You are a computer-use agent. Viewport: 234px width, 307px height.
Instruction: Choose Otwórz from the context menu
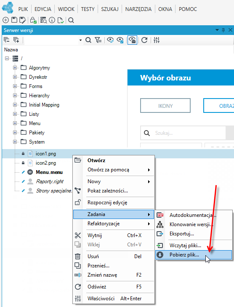tap(114, 160)
